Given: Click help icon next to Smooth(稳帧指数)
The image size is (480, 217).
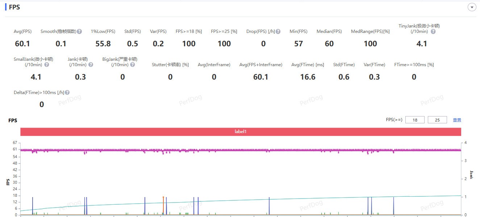Looking at the screenshot, I should click(x=79, y=31).
